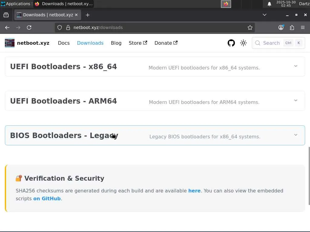Open the Firefox hamburger application menu

[x=303, y=27]
